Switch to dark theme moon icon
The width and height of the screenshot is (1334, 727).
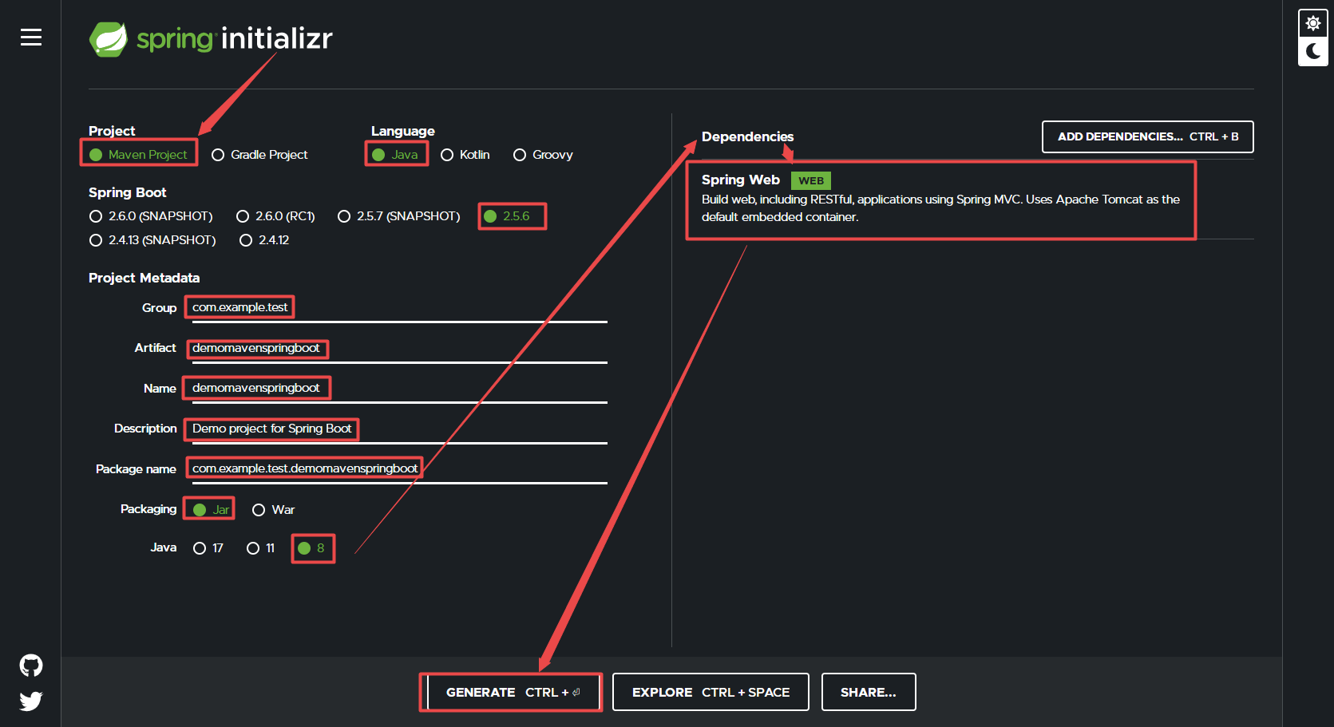1313,52
